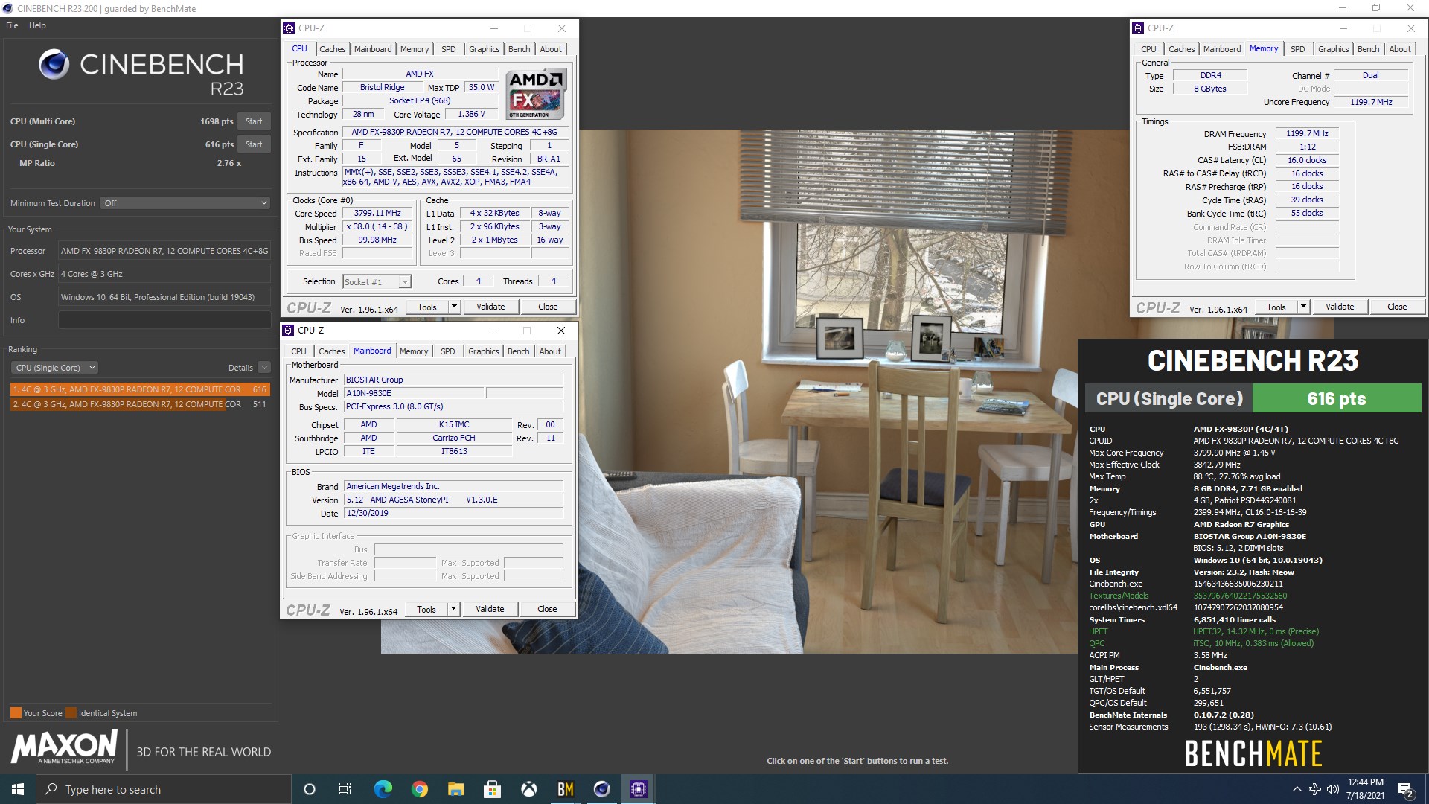This screenshot has height=804, width=1429.
Task: Click DRAM Frequency value 1199.7 MHz
Action: point(1307,134)
